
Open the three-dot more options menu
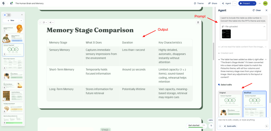[260, 3]
